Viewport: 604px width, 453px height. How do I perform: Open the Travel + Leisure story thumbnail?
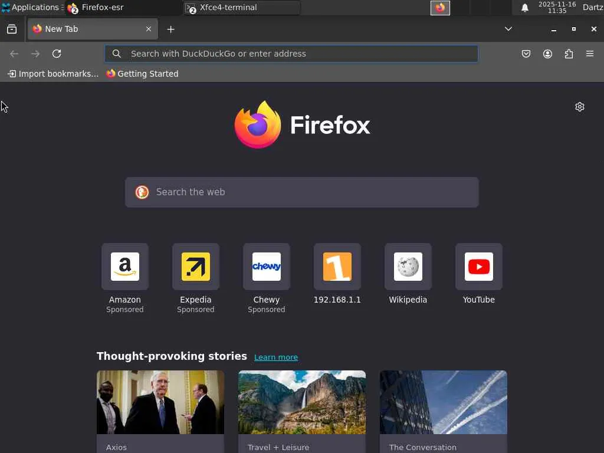coord(302,402)
